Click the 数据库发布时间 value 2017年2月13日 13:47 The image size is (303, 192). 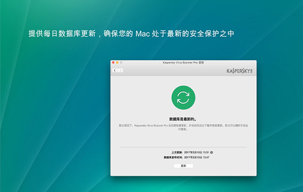(196, 158)
